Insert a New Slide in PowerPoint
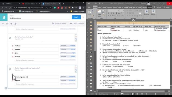This screenshot has height=97, width=172. (x=100, y=13)
